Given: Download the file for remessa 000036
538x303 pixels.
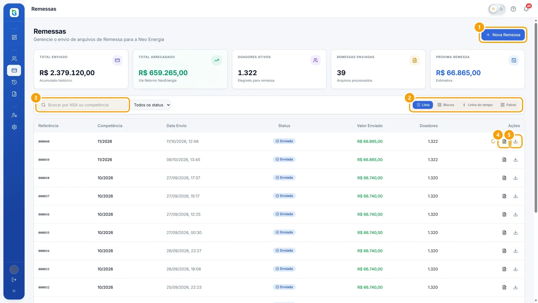Looking at the screenshot, I should [516, 214].
